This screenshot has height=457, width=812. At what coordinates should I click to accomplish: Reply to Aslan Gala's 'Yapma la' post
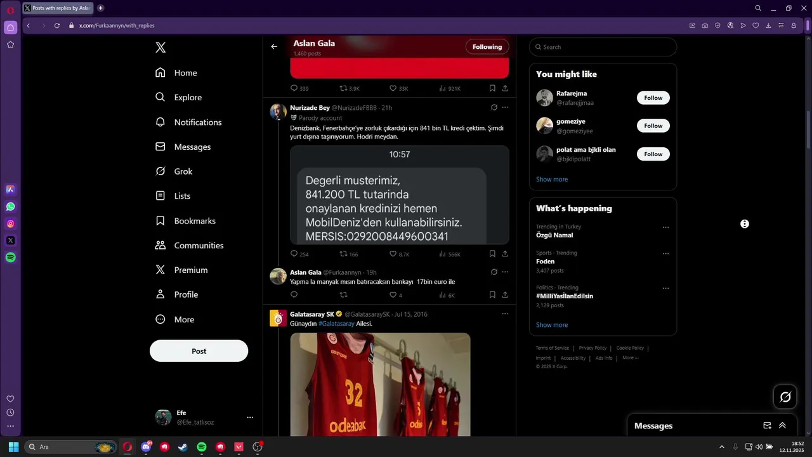pyautogui.click(x=294, y=295)
